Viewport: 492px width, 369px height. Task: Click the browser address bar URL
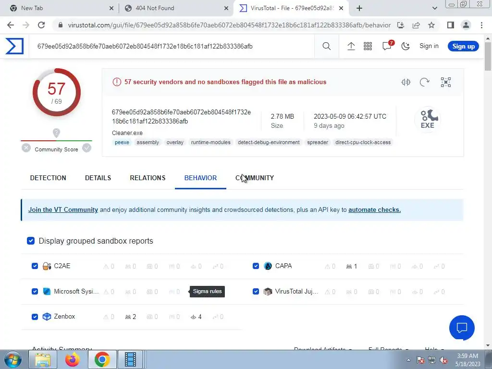point(229,25)
